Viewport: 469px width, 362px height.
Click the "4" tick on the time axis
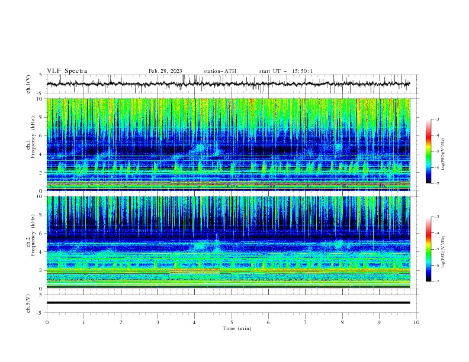(x=194, y=322)
